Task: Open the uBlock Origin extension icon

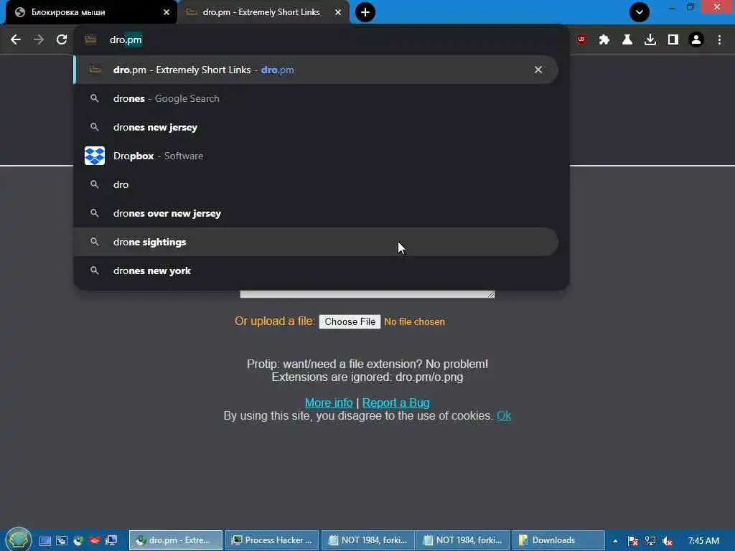Action: pyautogui.click(x=581, y=40)
